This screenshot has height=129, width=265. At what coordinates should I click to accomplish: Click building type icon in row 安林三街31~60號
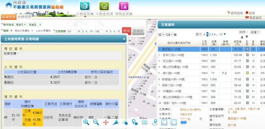click(247, 55)
